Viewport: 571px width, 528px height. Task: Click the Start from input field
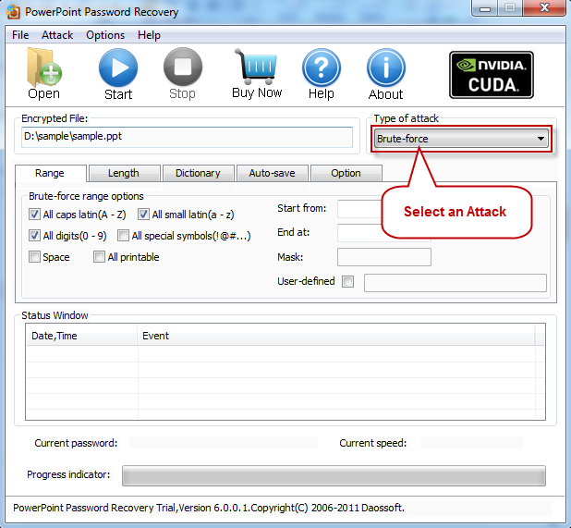pyautogui.click(x=359, y=208)
